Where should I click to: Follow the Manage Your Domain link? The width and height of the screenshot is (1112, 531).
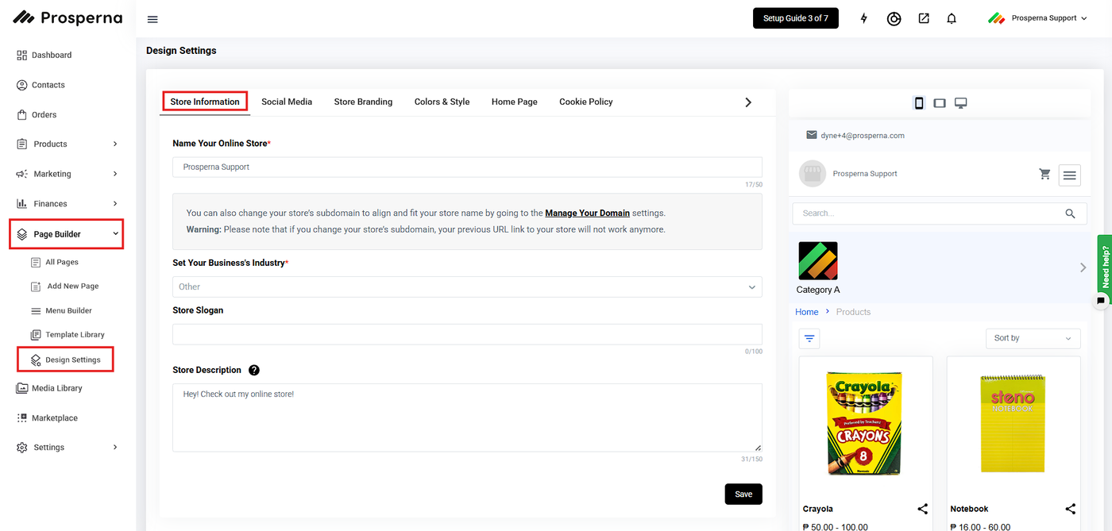[x=587, y=213]
